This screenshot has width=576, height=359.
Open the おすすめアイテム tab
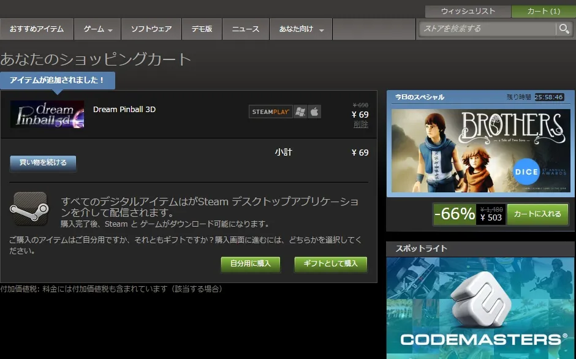click(x=37, y=29)
